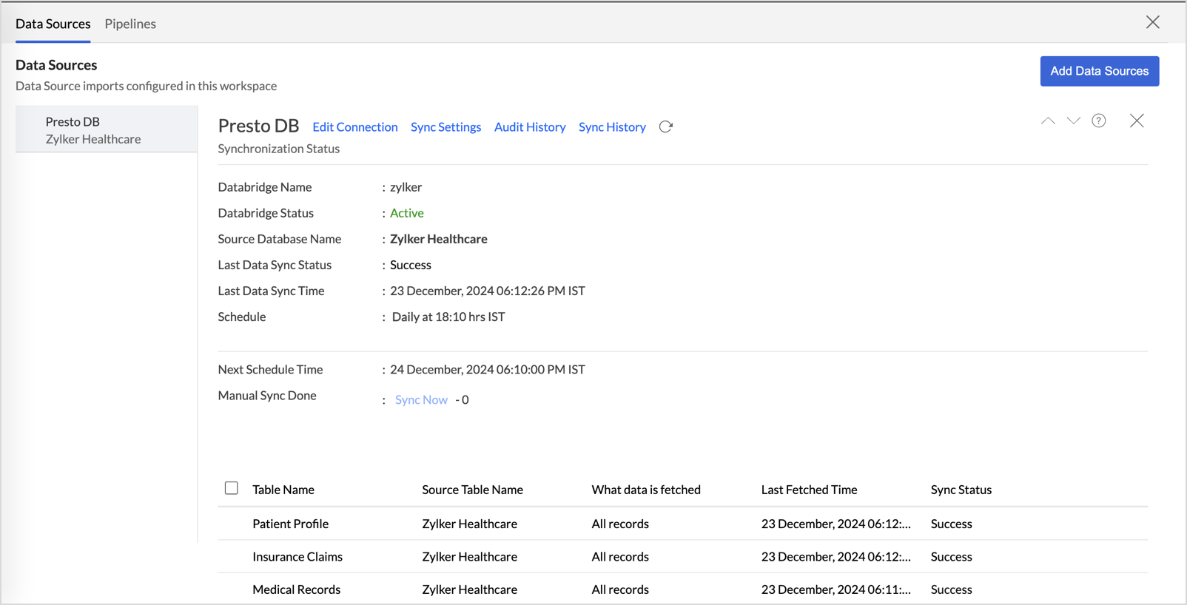Click the Source Table Name column header
The image size is (1187, 605).
472,490
